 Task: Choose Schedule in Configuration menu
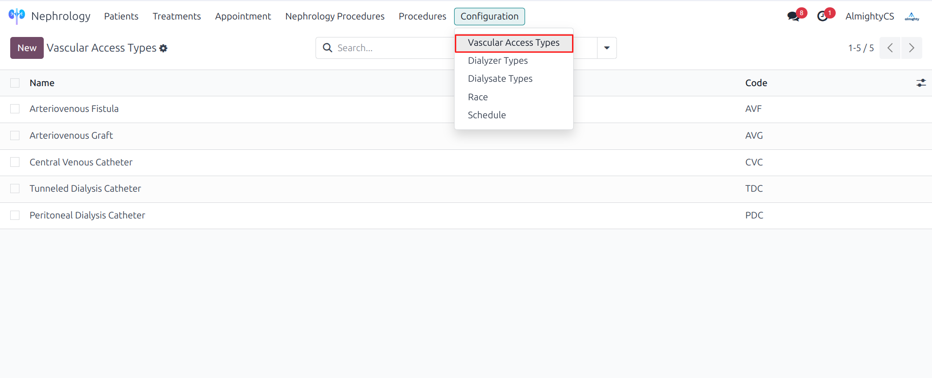(487, 115)
